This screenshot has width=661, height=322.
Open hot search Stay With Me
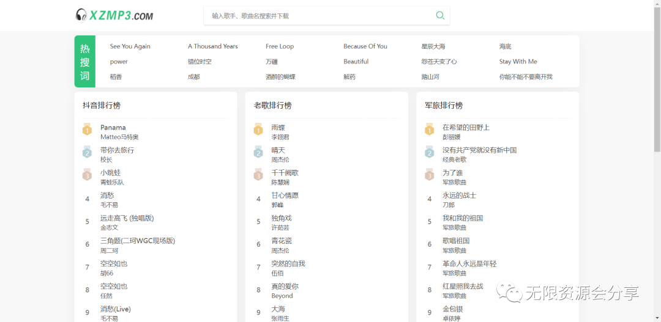click(518, 62)
